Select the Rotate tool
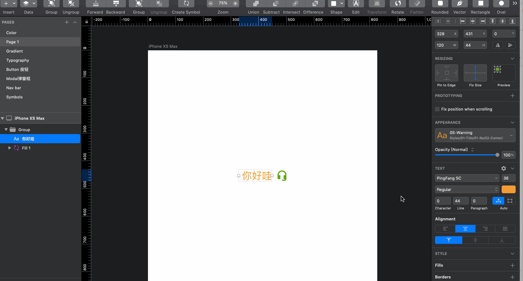 (x=397, y=4)
